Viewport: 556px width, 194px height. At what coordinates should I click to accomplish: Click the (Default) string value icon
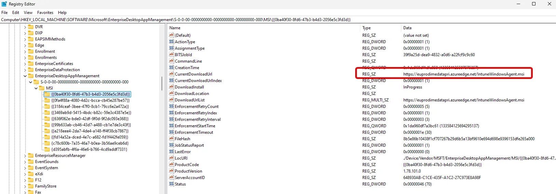tap(171, 35)
